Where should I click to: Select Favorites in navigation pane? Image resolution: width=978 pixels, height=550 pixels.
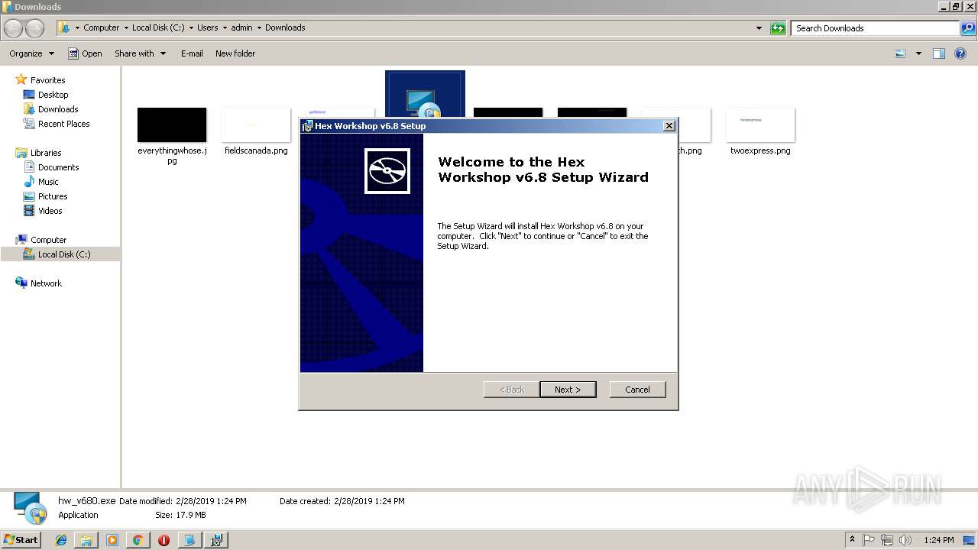coord(47,80)
